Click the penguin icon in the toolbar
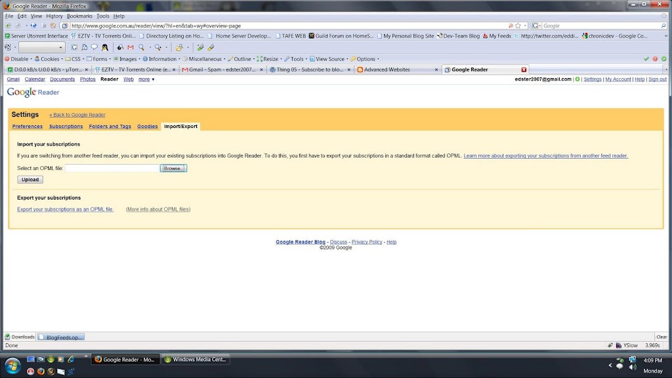Image resolution: width=672 pixels, height=378 pixels. click(105, 47)
